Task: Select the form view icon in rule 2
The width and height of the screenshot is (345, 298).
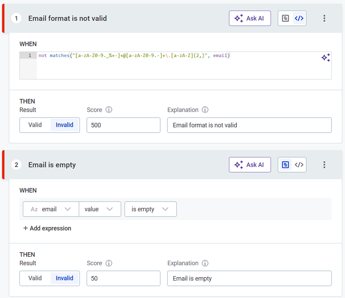Action: [x=285, y=165]
